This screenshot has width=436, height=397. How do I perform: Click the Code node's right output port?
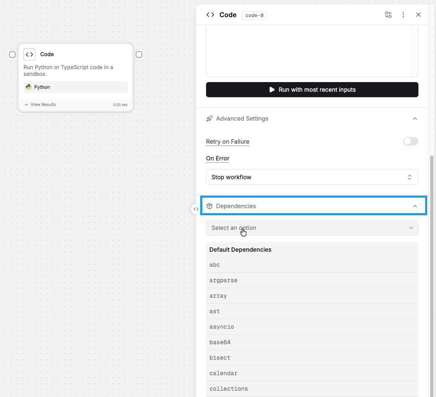139,54
